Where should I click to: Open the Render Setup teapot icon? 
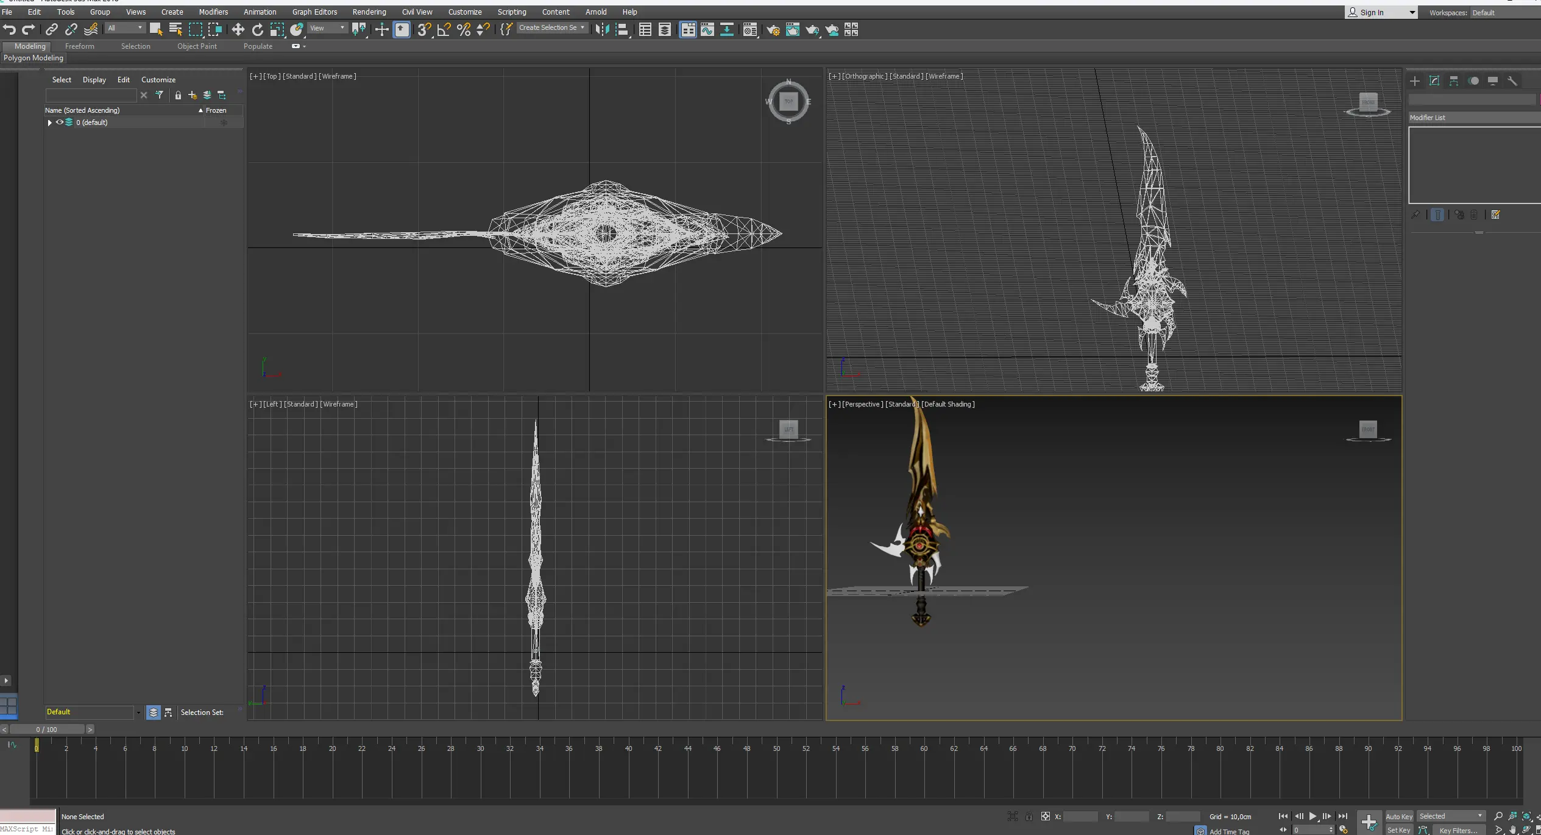coord(773,30)
